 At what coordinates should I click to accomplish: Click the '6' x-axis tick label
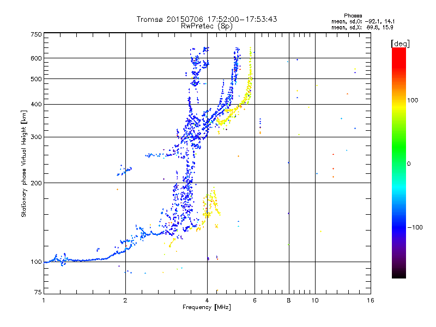coord(255,300)
